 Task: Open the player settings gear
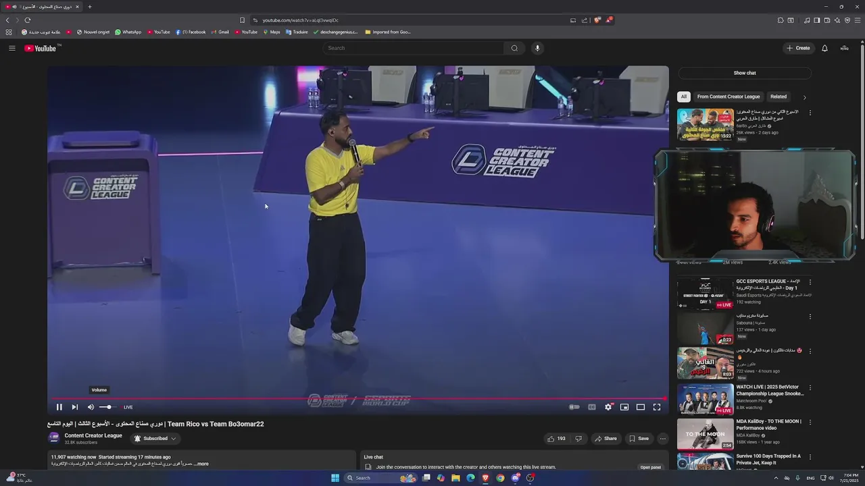608,407
